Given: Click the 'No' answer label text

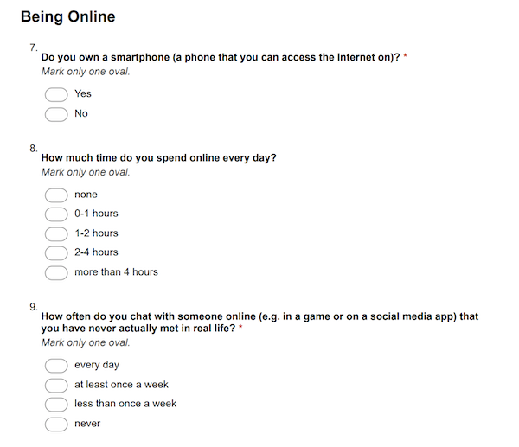Looking at the screenshot, I should (x=81, y=113).
